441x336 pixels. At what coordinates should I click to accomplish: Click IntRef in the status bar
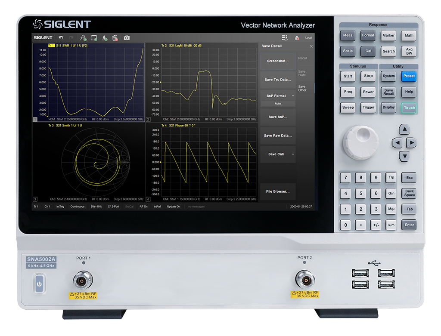[x=157, y=207]
